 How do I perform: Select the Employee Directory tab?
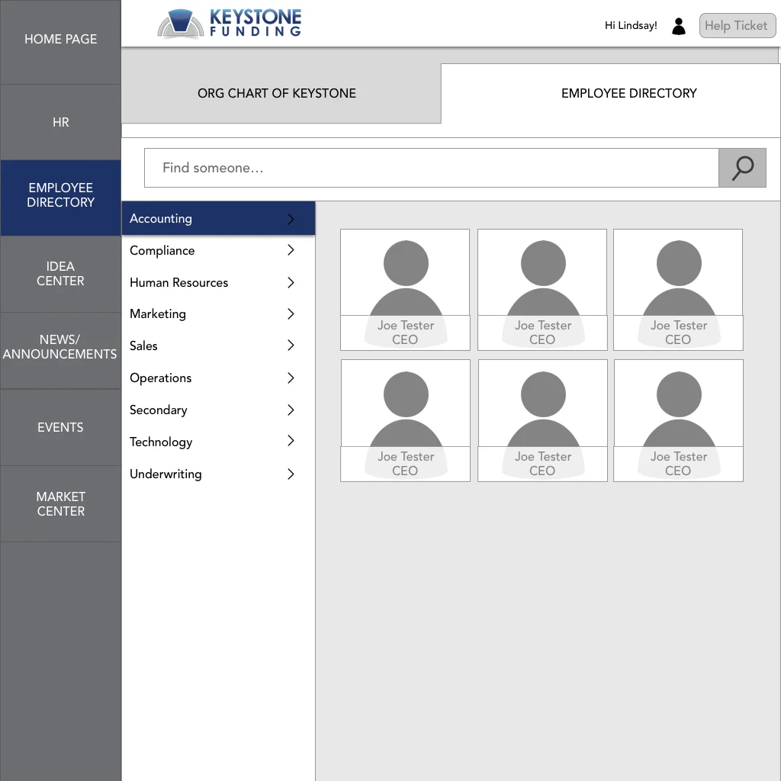(x=611, y=93)
